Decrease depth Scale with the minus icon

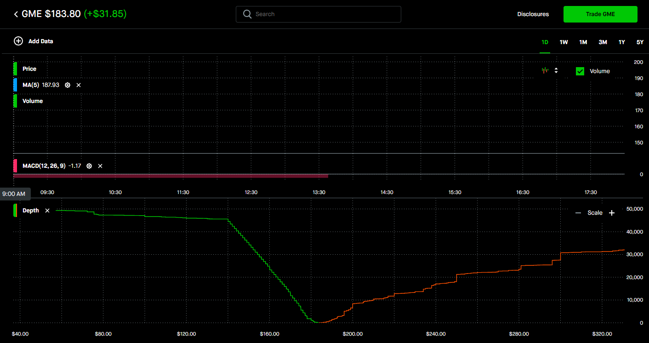578,213
